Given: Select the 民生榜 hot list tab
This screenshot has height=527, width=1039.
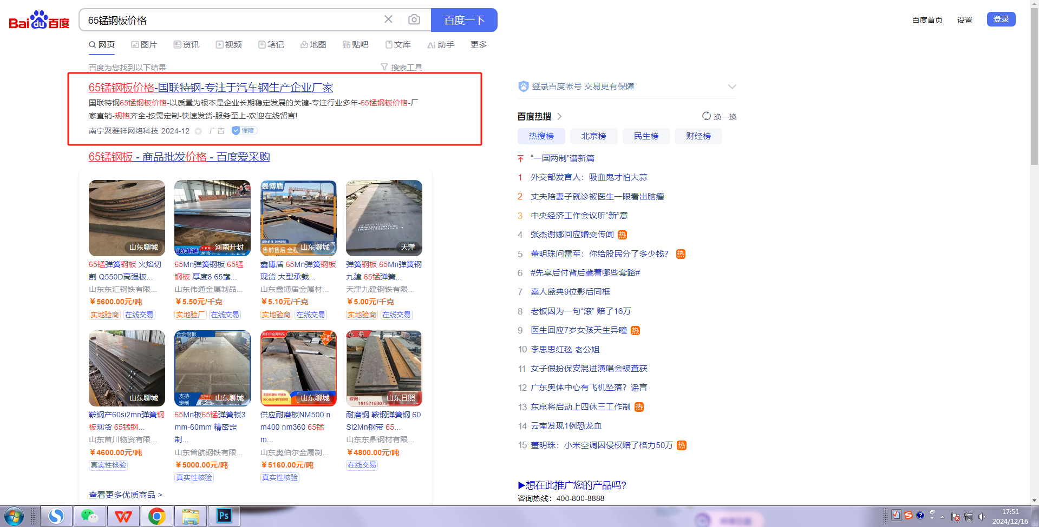Looking at the screenshot, I should 646,136.
